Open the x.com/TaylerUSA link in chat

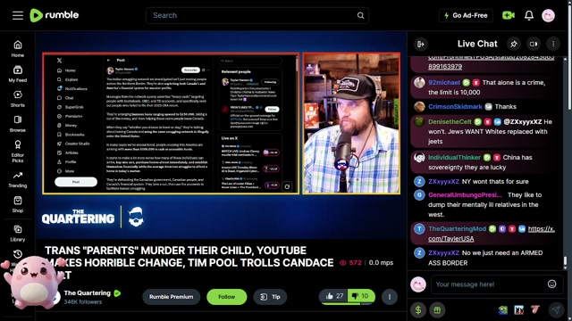pyautogui.click(x=491, y=234)
